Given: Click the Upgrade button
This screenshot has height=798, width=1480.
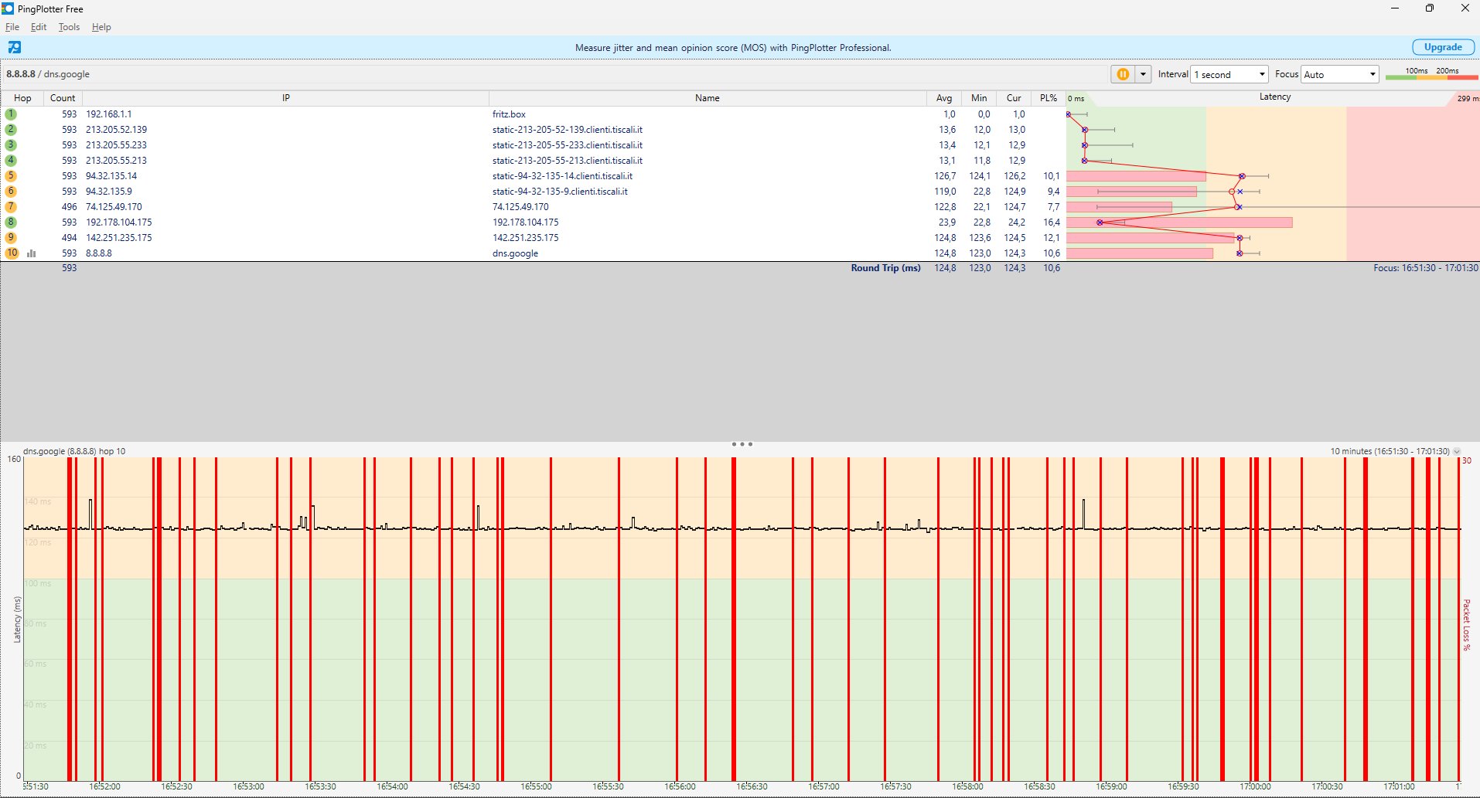Looking at the screenshot, I should point(1442,47).
